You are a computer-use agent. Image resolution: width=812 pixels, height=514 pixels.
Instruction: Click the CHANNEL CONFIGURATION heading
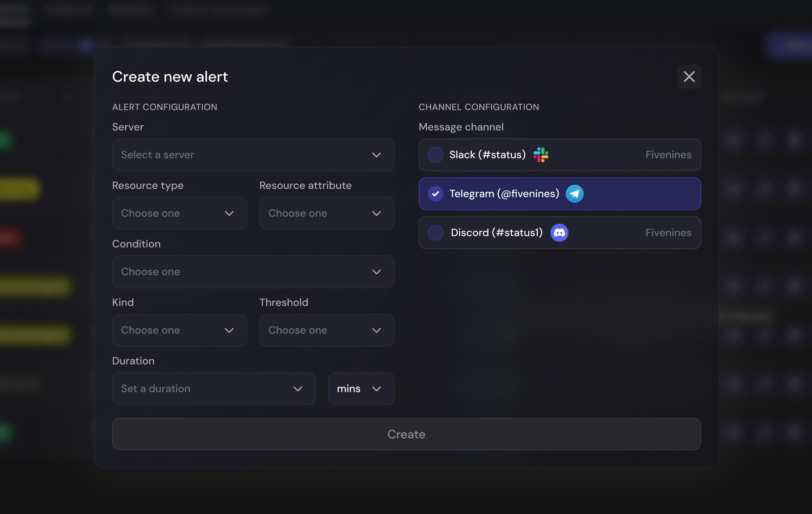(479, 107)
